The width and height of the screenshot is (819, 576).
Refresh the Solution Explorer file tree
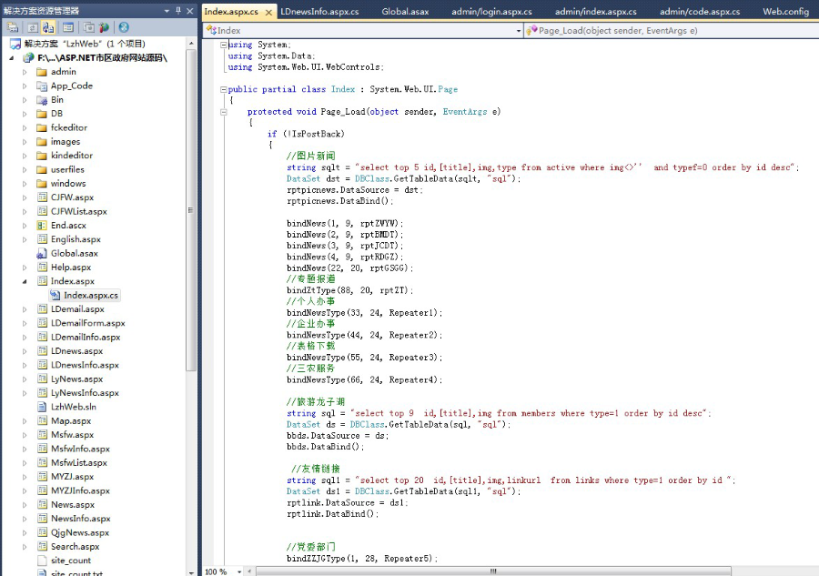coord(34,26)
